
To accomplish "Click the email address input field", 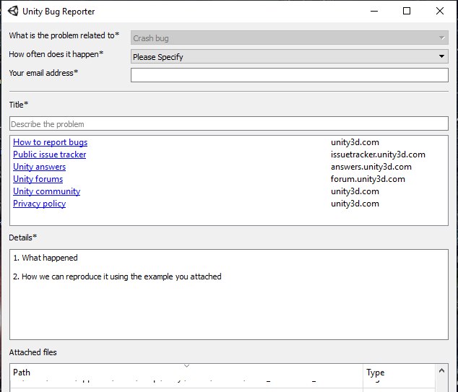I will coord(290,75).
